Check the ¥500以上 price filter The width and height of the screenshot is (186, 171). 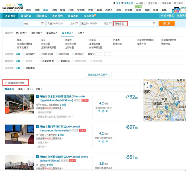click(x=73, y=54)
